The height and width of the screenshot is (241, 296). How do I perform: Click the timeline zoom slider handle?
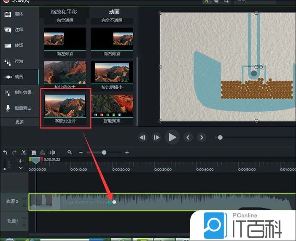point(104,152)
